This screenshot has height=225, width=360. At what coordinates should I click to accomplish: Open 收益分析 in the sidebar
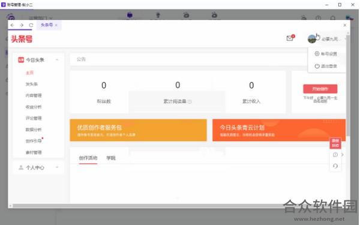click(x=34, y=107)
